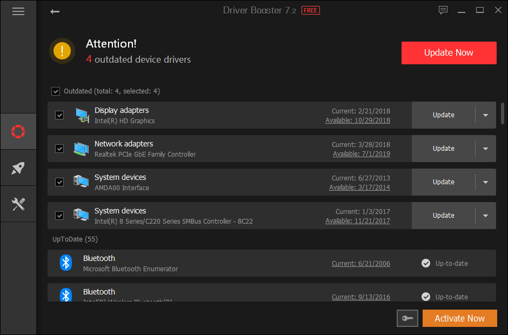
Task: Open the Boost section from sidebar rocket icon
Action: tap(18, 167)
